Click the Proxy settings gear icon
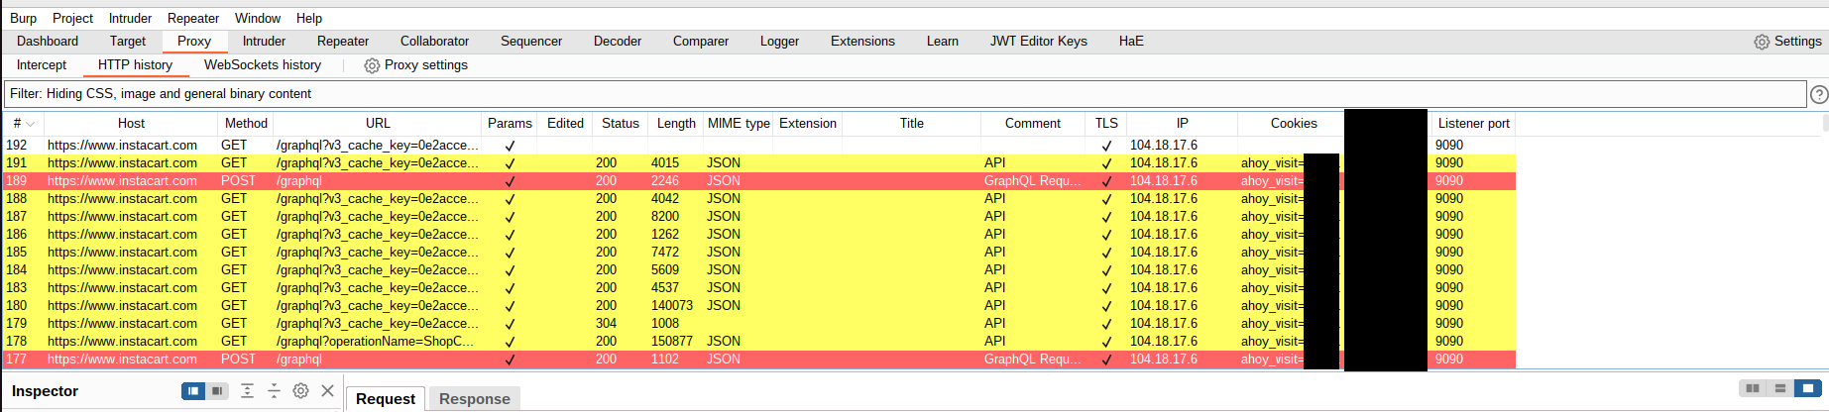This screenshot has height=412, width=1829. point(372,65)
